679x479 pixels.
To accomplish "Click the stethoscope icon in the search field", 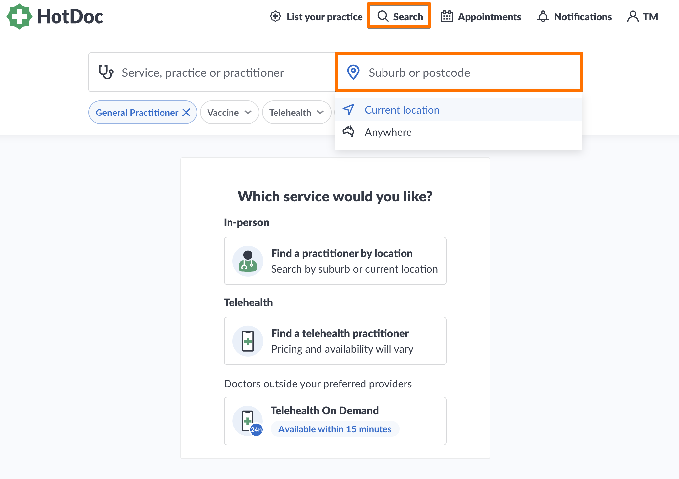I will tap(106, 72).
